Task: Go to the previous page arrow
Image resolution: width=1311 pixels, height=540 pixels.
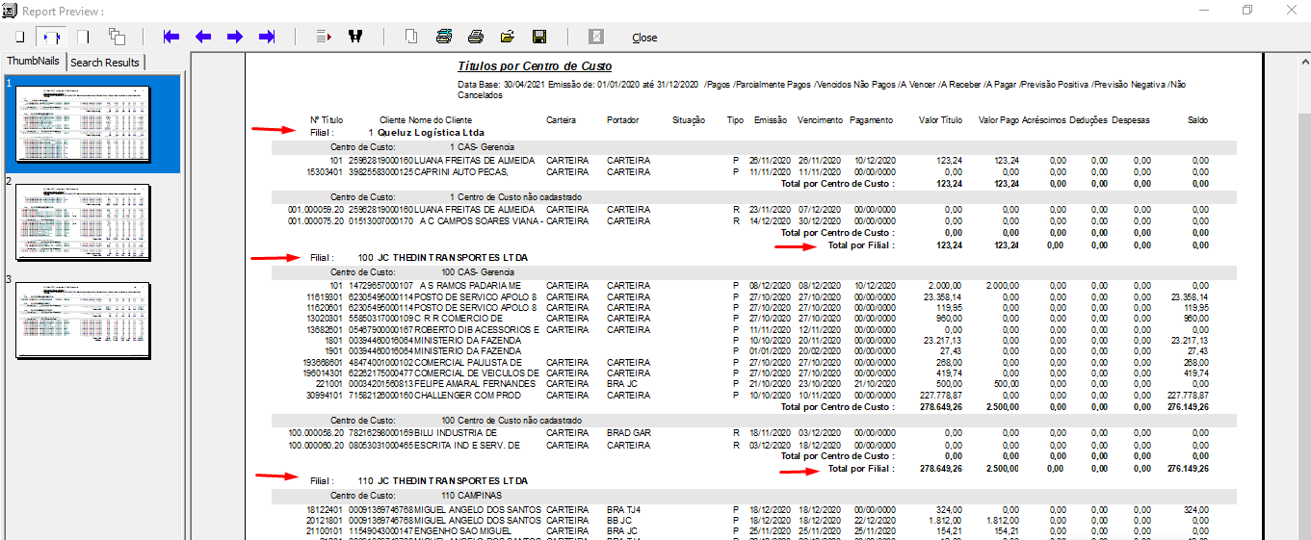Action: tap(203, 37)
